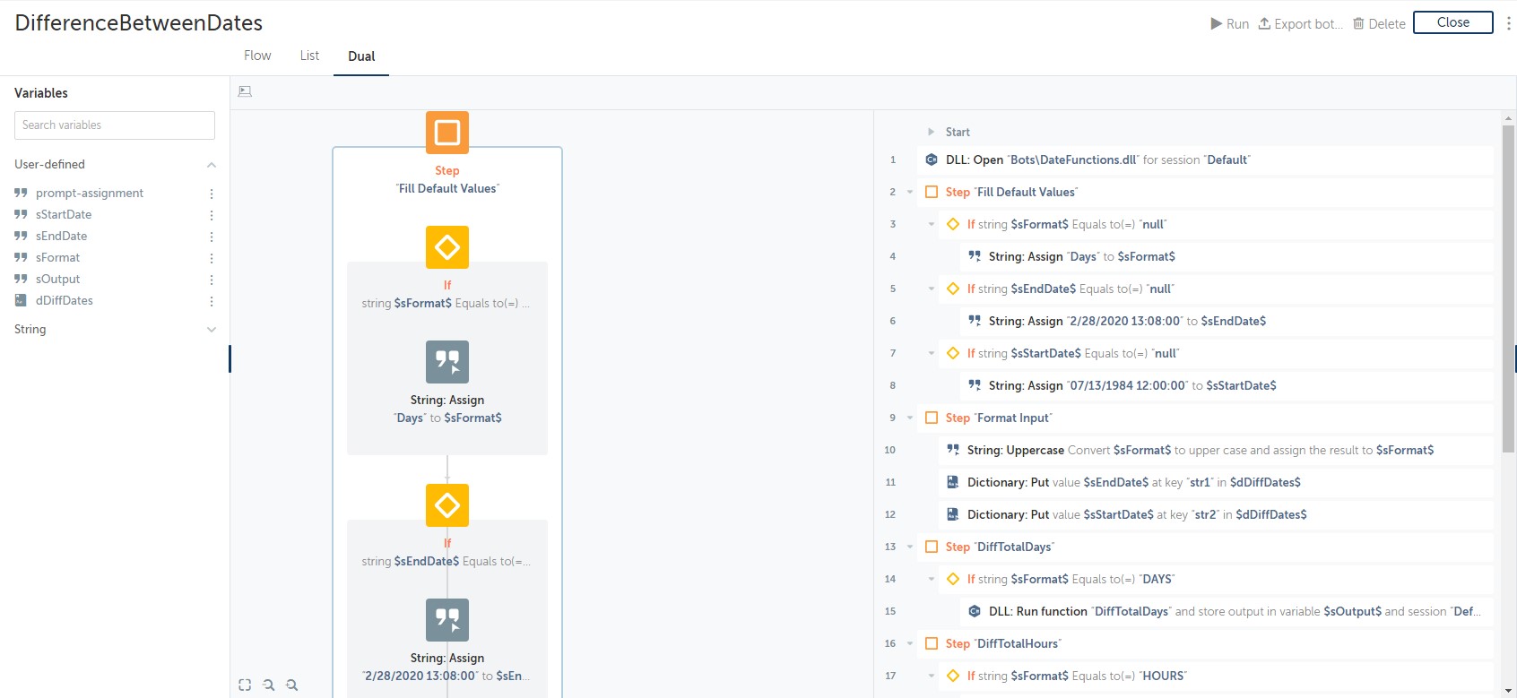1517x698 pixels.
Task: Click the Search variables field
Action: click(115, 125)
